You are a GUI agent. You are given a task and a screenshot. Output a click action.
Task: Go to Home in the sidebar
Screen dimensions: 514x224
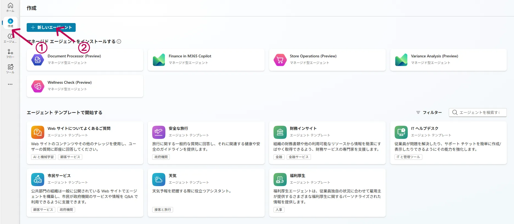pos(10,7)
